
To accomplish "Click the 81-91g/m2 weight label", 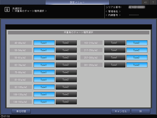I will tap(21, 80).
